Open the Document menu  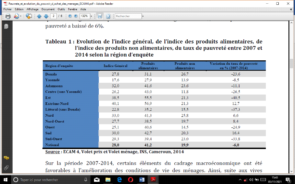(x=48, y=9)
